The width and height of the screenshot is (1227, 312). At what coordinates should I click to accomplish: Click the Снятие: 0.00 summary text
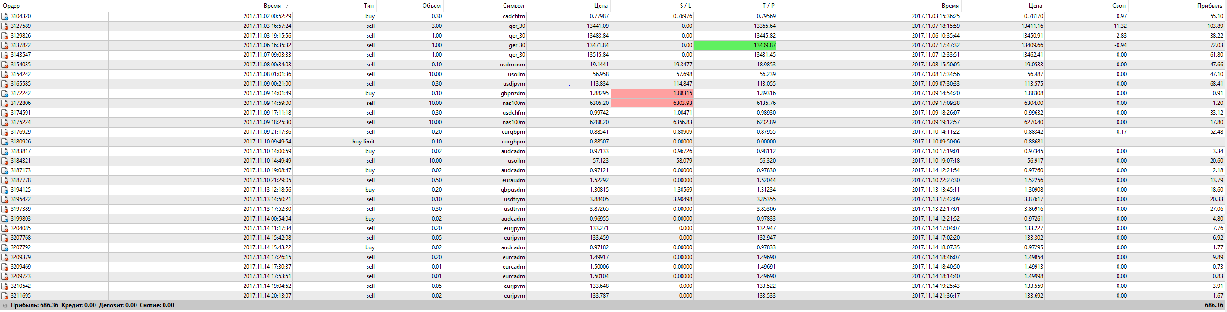coord(157,305)
